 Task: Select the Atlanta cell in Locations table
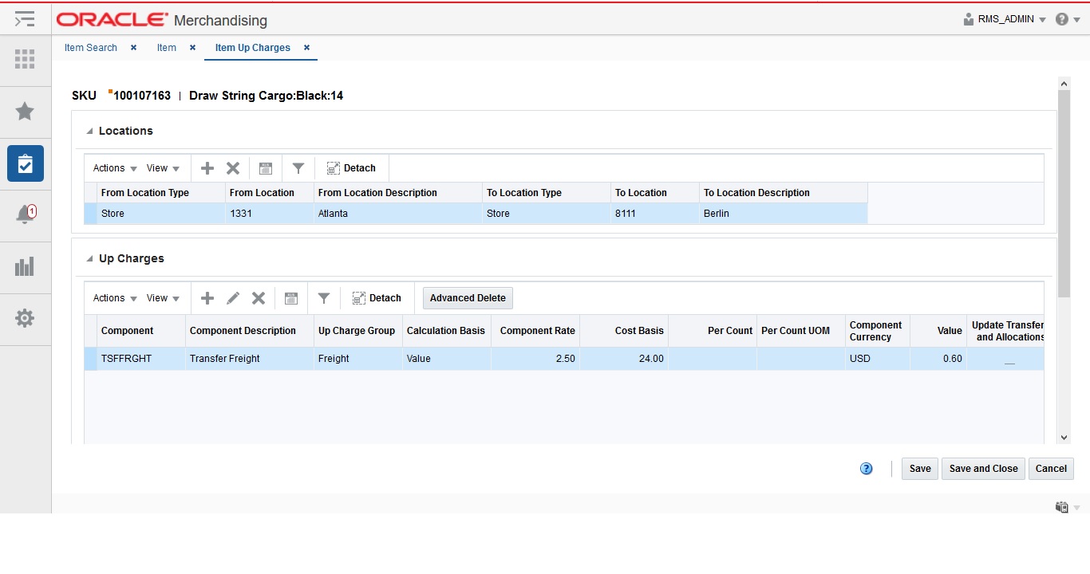click(398, 214)
